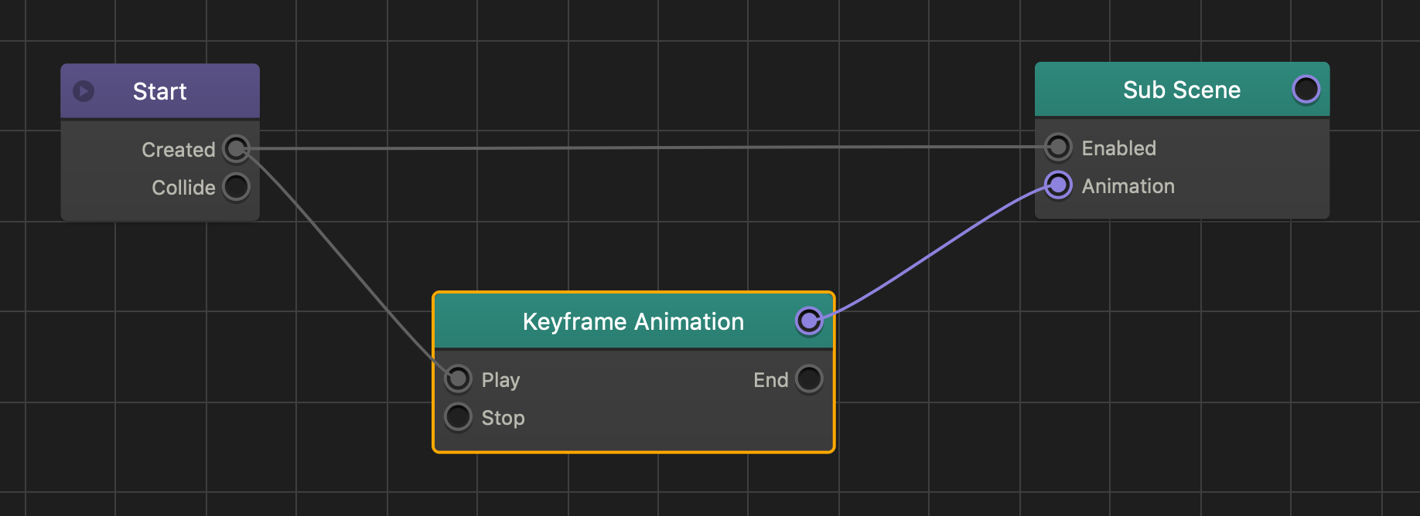Click the Enabled input port on Sub Scene
Viewport: 1420px width, 516px height.
point(1058,147)
